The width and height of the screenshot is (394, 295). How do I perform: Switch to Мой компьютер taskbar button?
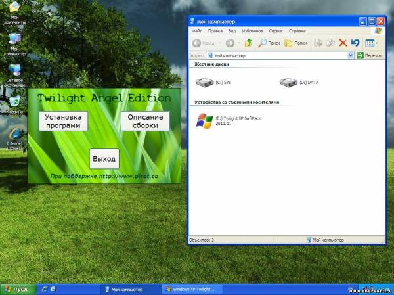pos(130,290)
